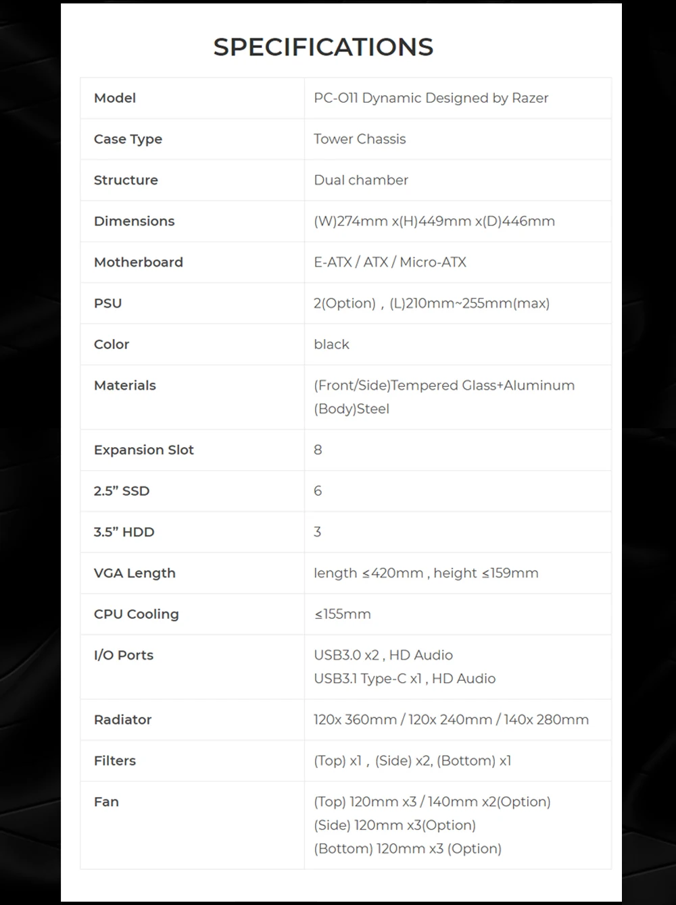Image resolution: width=676 pixels, height=905 pixels.
Task: Select the PC-O11 Dynamic Designed by Razer text
Action: (431, 98)
